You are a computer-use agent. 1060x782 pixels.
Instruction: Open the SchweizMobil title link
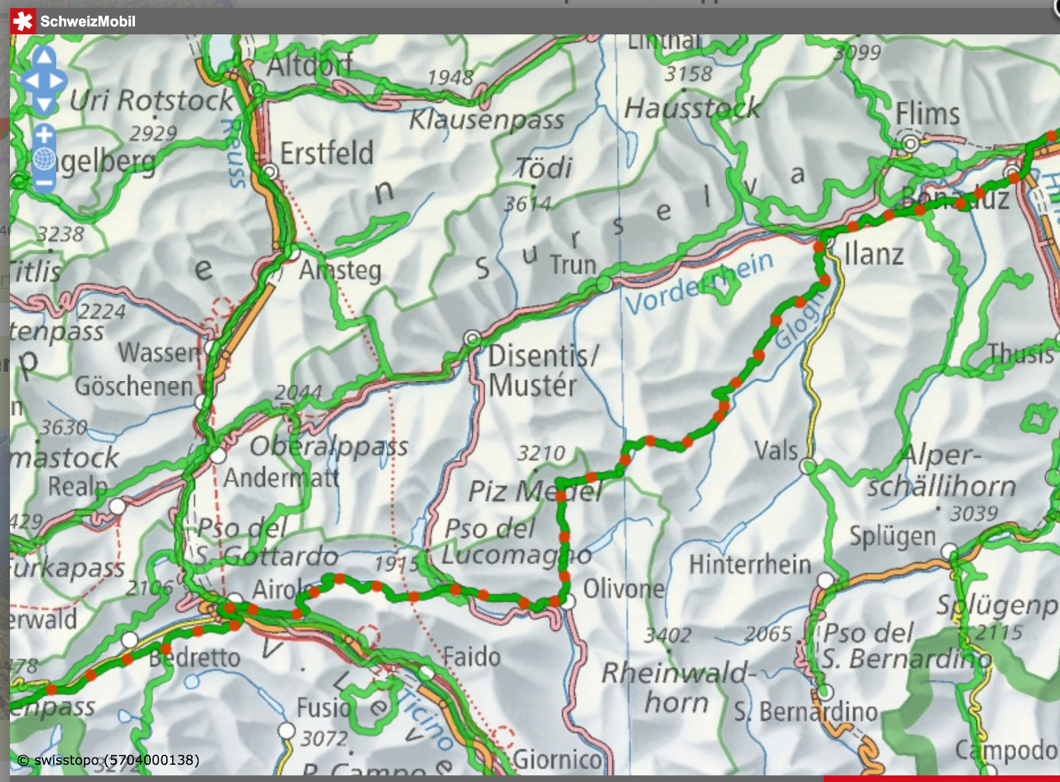coord(88,22)
